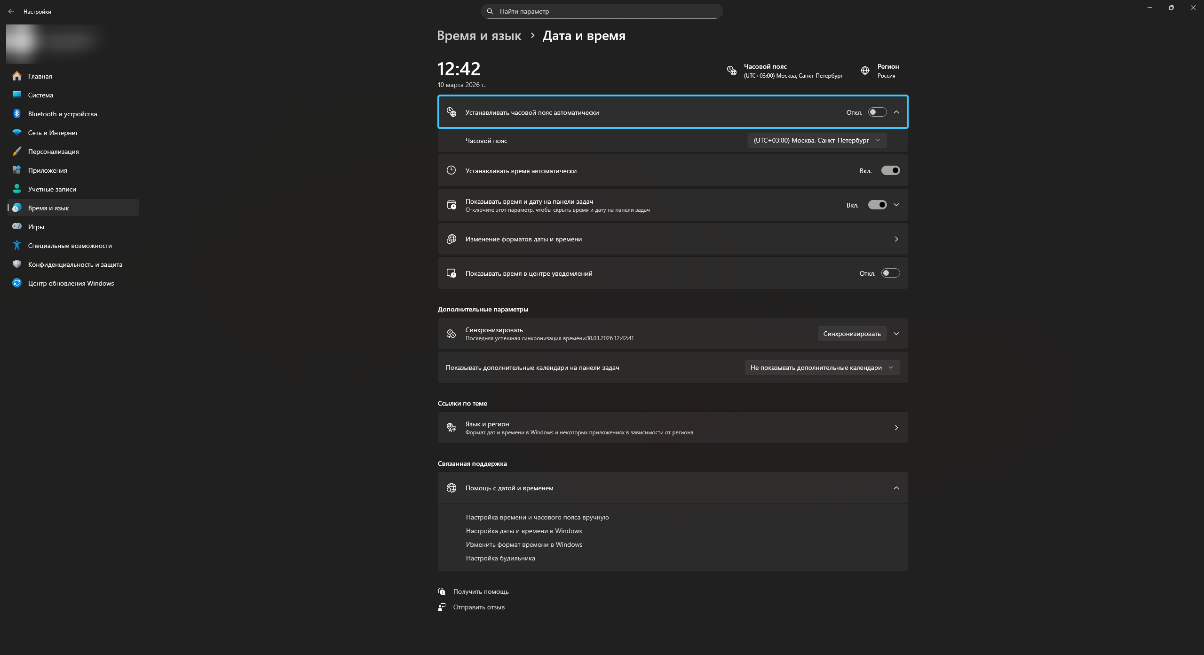This screenshot has height=655, width=1204.
Task: Open the Настройка будильника help link
Action: pyautogui.click(x=500, y=558)
